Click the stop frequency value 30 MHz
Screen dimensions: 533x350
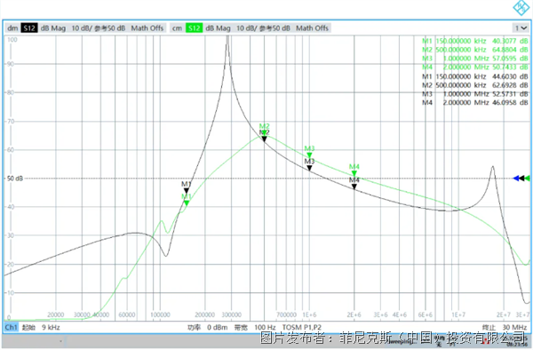tap(514, 328)
